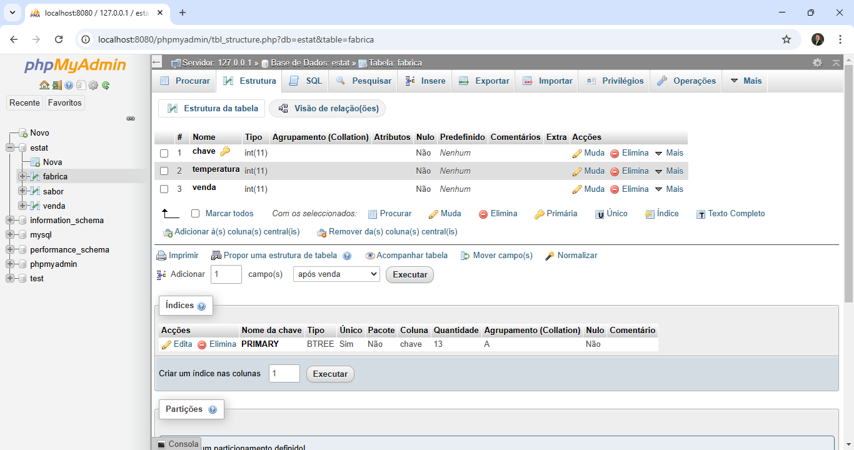Open page settings gear at top right

point(817,63)
